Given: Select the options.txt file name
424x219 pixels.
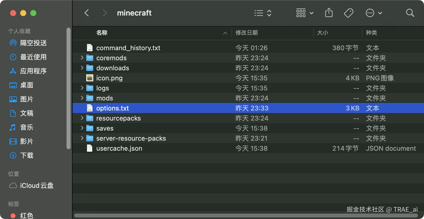Looking at the screenshot, I should click(x=112, y=108).
